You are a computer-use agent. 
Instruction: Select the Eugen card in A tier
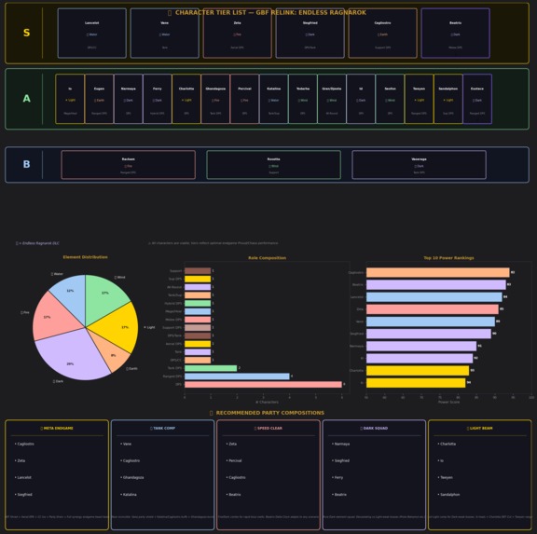click(100, 99)
